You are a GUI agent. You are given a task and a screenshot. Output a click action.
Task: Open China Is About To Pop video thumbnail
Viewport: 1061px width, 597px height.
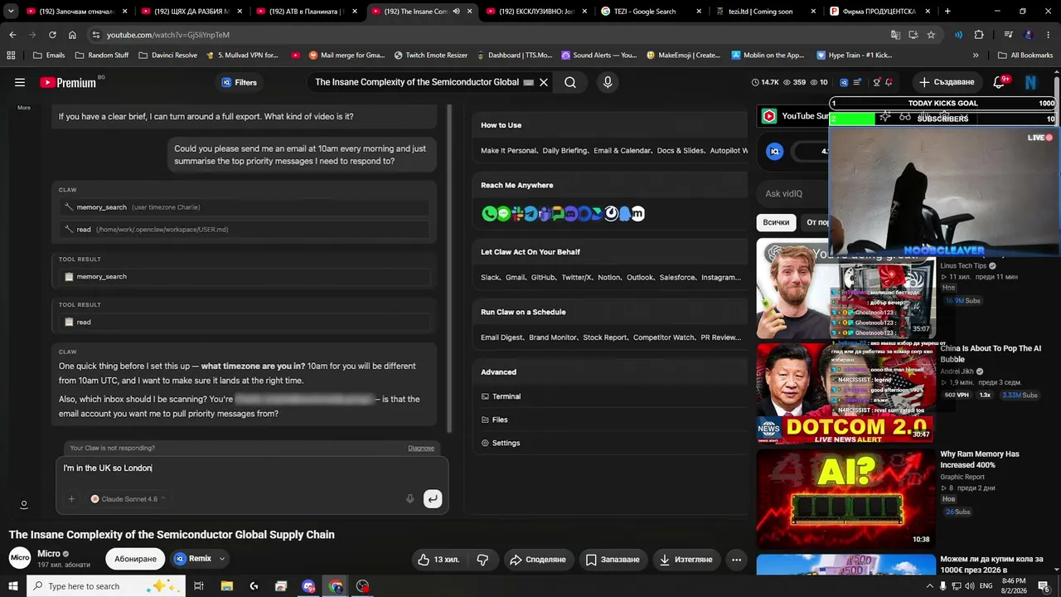coord(845,392)
